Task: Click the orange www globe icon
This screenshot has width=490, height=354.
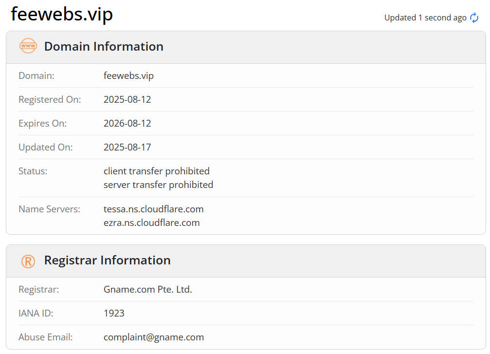Action: point(28,46)
